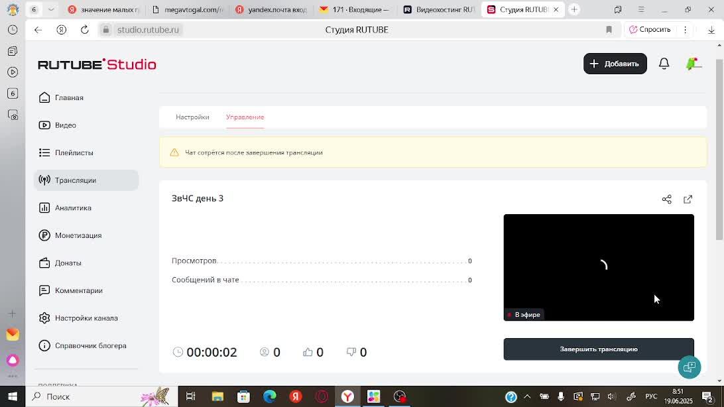Switch to the Видеохостинг RUTUBE browser tab
The image size is (724, 407).
click(439, 9)
